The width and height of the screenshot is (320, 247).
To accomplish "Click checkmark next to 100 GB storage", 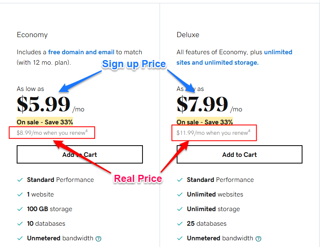I will pos(20,209).
